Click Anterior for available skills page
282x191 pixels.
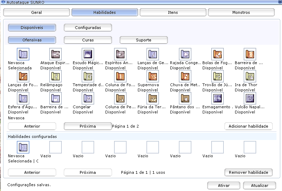pos(32,126)
